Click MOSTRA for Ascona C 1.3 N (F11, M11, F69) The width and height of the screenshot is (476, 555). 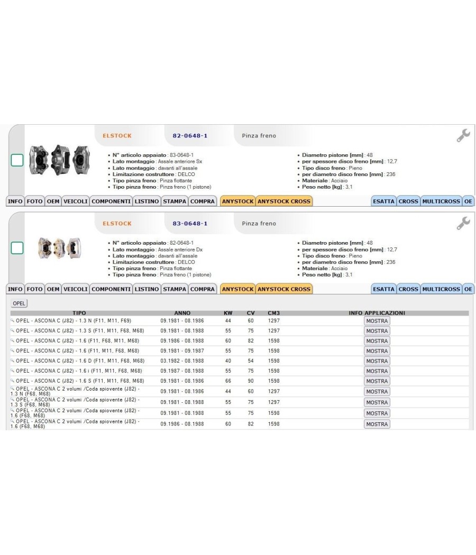[377, 321]
